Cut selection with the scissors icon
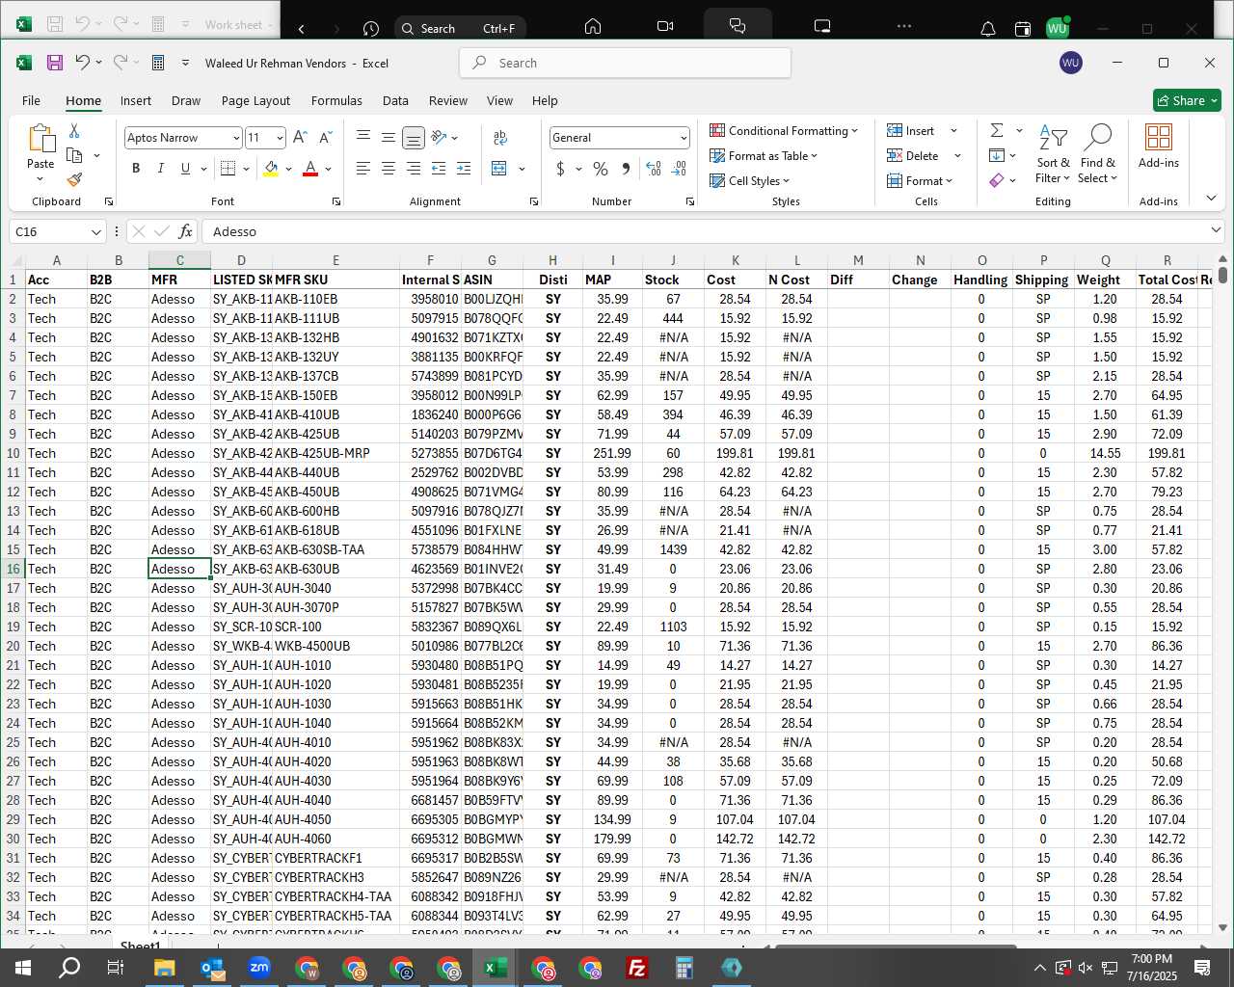The image size is (1234, 987). (x=74, y=130)
